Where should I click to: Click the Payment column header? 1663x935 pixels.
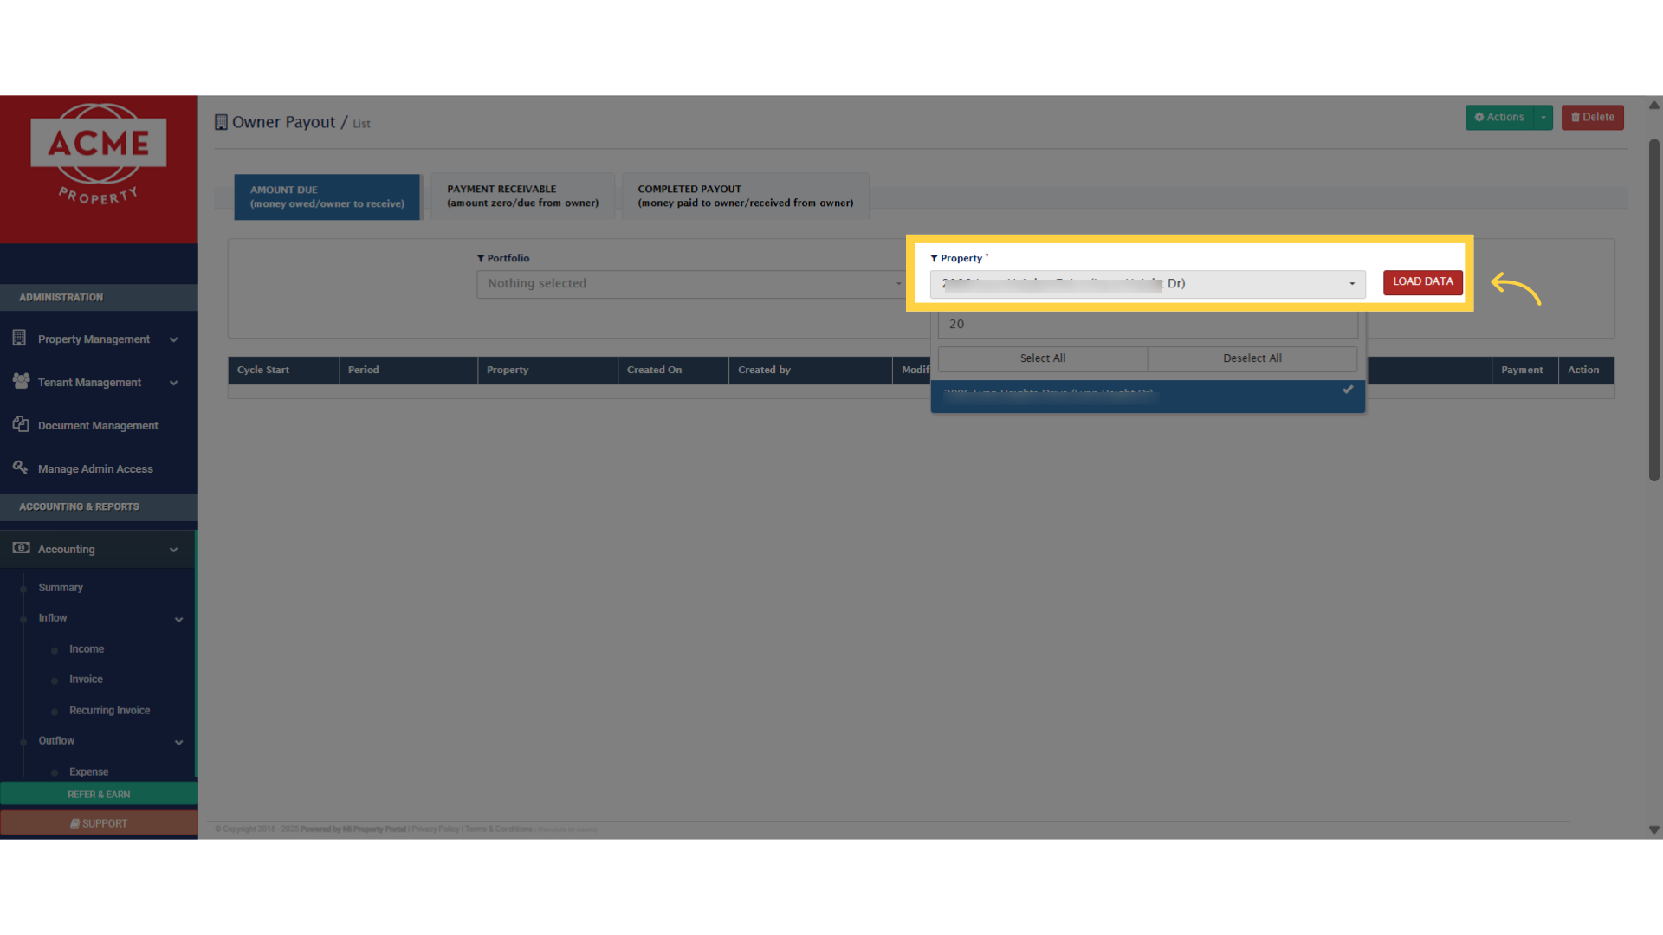(1524, 370)
